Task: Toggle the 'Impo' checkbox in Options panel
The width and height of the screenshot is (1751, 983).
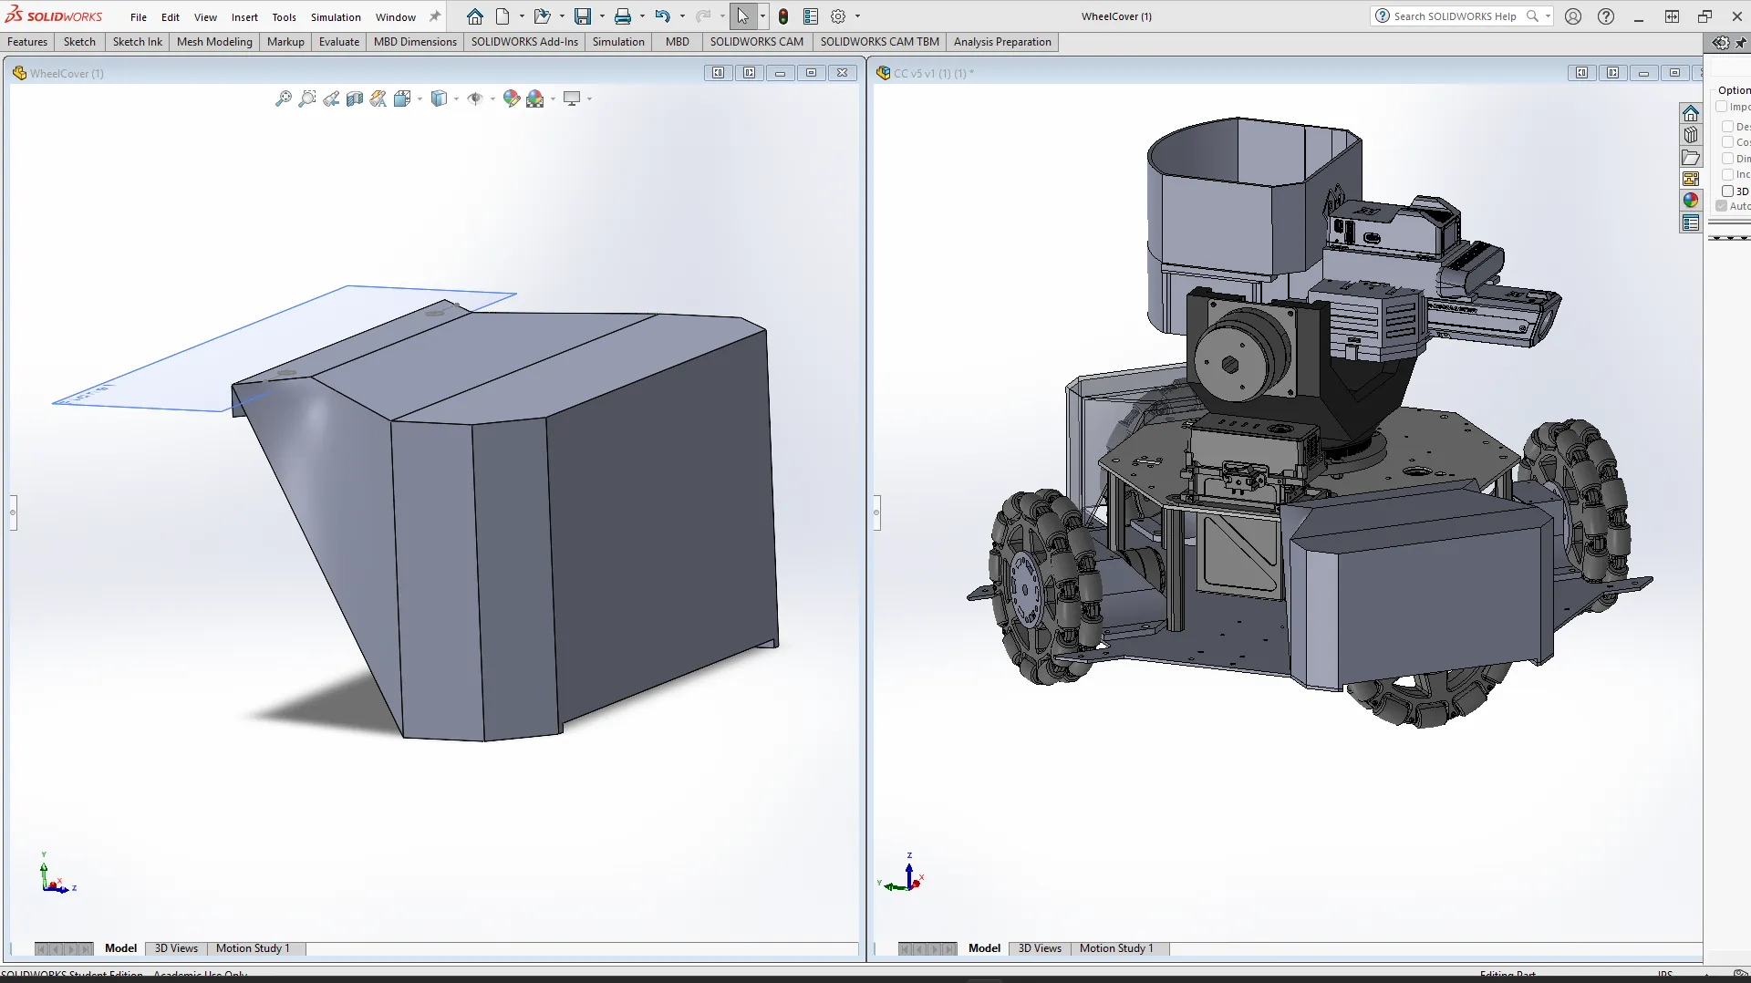Action: [x=1722, y=107]
